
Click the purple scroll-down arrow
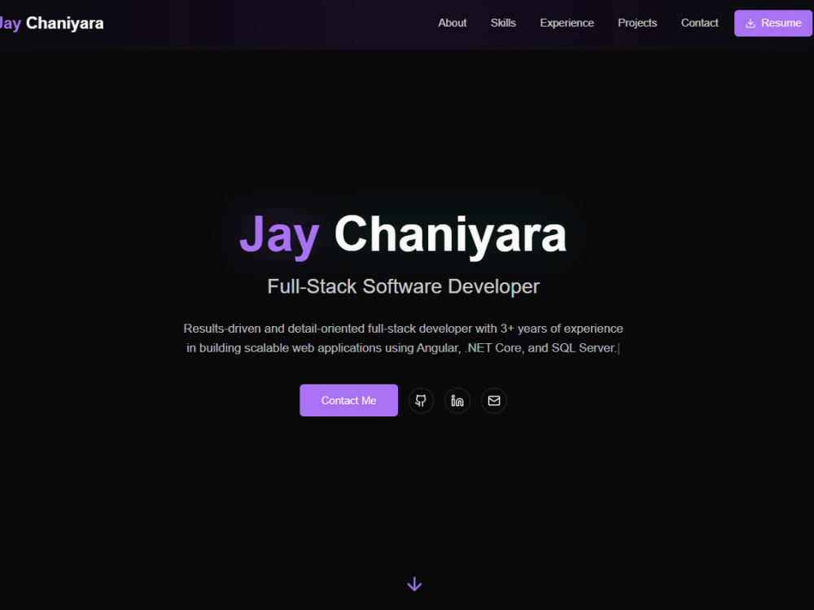414,584
